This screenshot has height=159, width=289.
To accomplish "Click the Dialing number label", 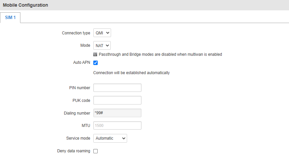I will (x=77, y=113).
